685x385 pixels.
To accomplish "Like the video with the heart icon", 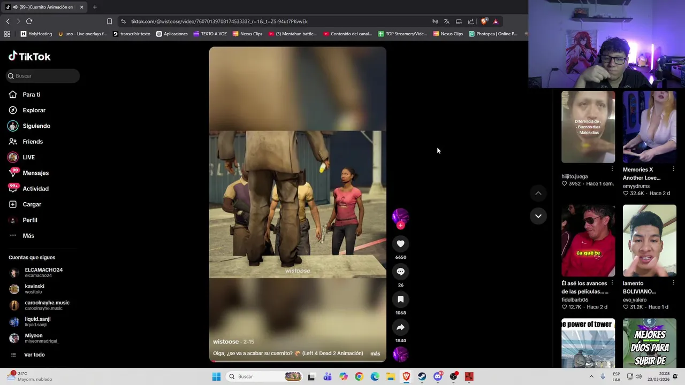I will click(x=400, y=244).
